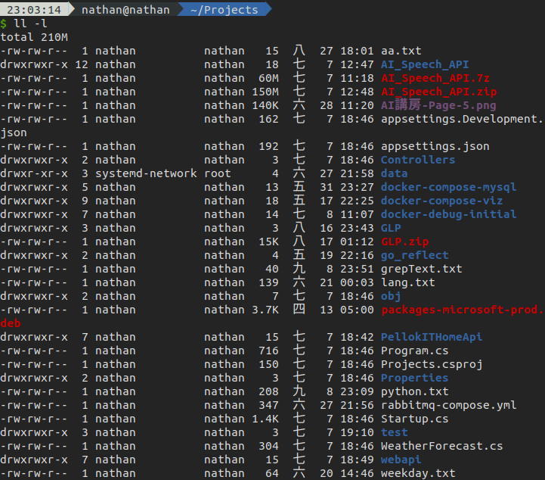Select the weekday.txt file name

(x=418, y=473)
